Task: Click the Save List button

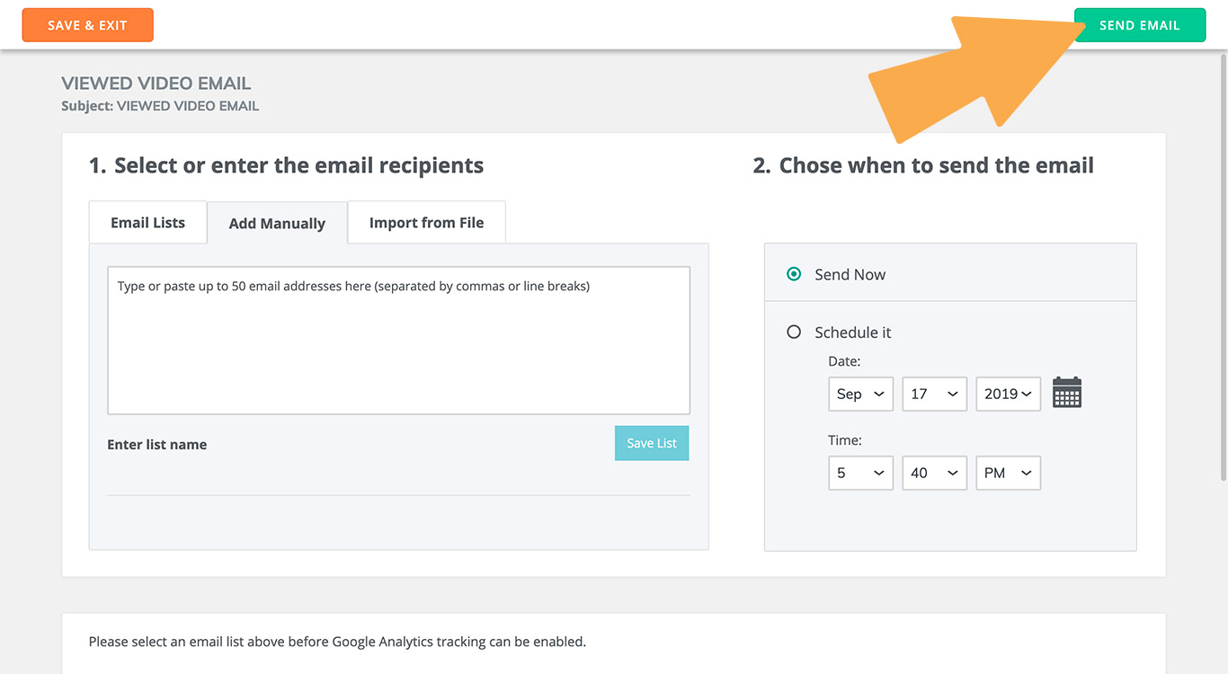Action: point(652,443)
